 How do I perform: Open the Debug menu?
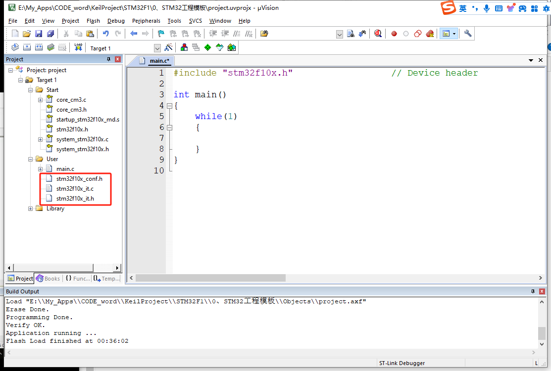tap(116, 21)
